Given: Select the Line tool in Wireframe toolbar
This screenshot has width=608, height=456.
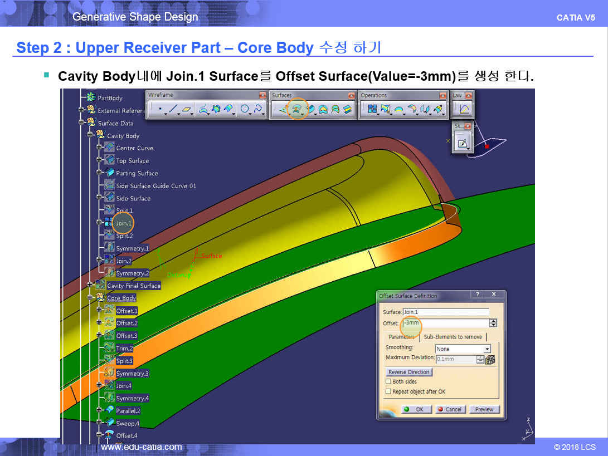Looking at the screenshot, I should pos(173,110).
